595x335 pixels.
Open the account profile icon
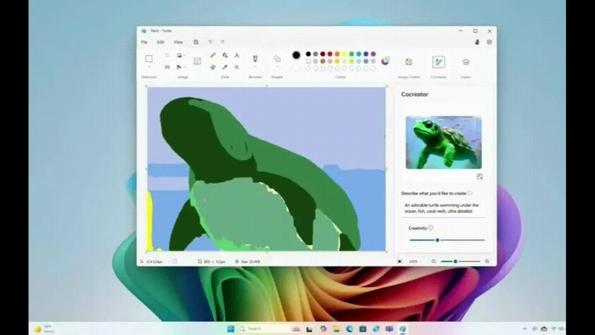pyautogui.click(x=477, y=42)
